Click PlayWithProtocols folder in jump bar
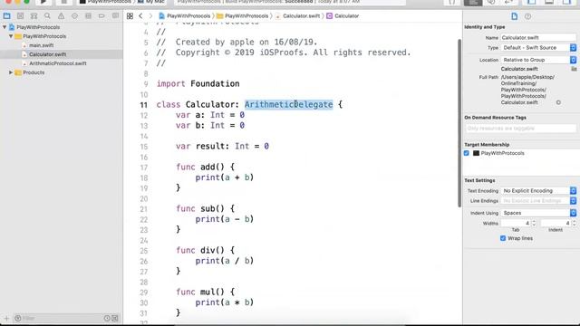580x326 pixels. tap(243, 16)
